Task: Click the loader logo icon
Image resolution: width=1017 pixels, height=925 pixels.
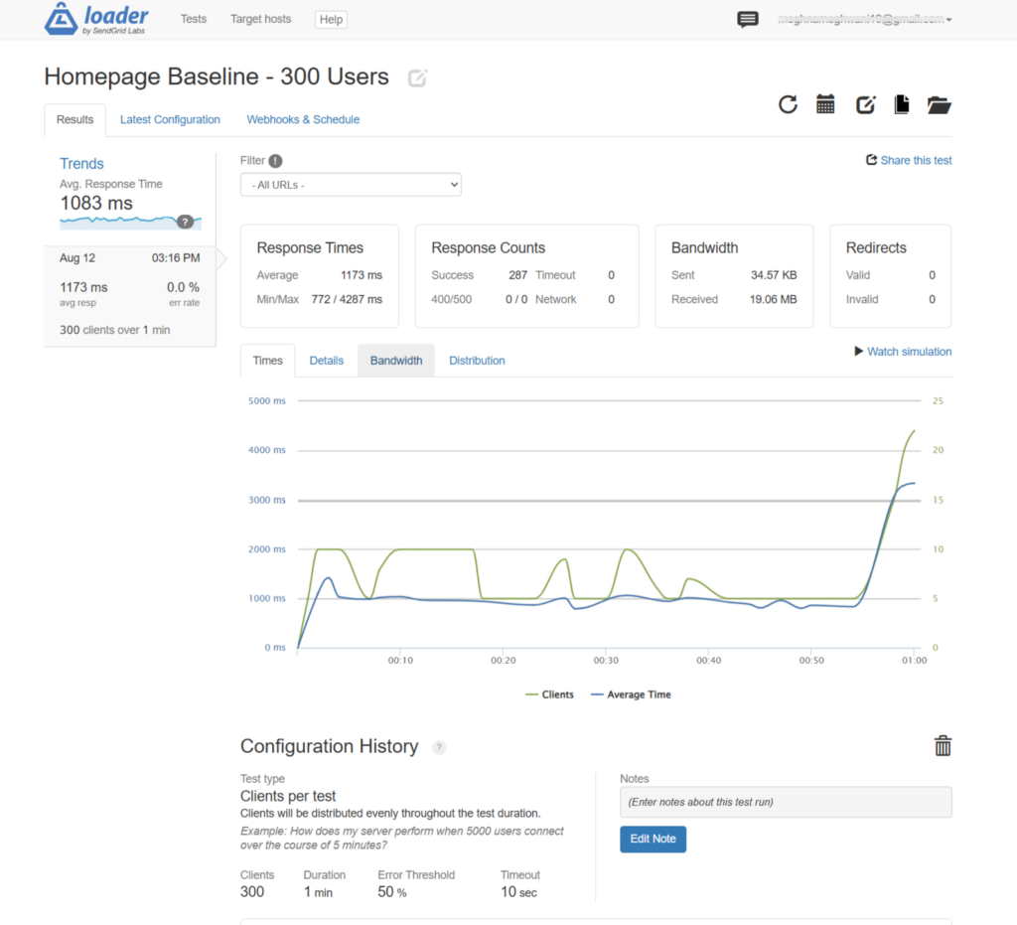Action: coord(61,18)
